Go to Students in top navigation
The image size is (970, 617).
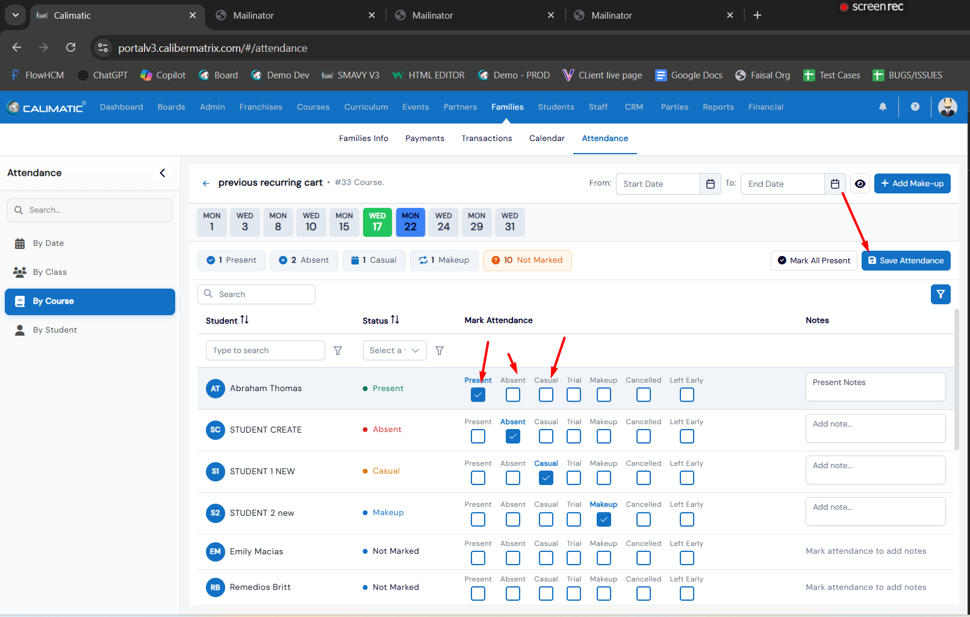pos(555,107)
